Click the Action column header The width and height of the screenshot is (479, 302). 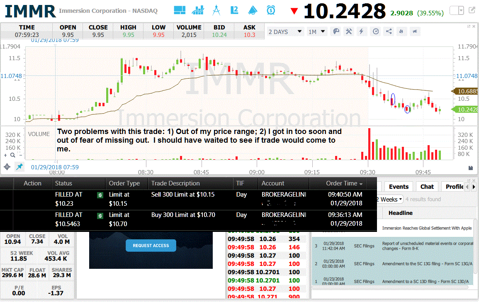tap(32, 183)
